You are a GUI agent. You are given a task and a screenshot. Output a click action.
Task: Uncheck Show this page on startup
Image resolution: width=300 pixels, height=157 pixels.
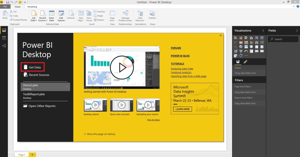click(x=85, y=134)
